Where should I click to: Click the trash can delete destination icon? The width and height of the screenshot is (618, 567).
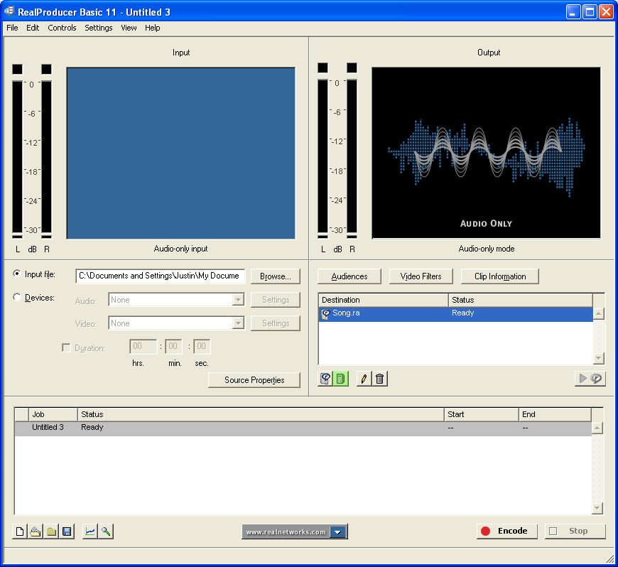point(379,379)
